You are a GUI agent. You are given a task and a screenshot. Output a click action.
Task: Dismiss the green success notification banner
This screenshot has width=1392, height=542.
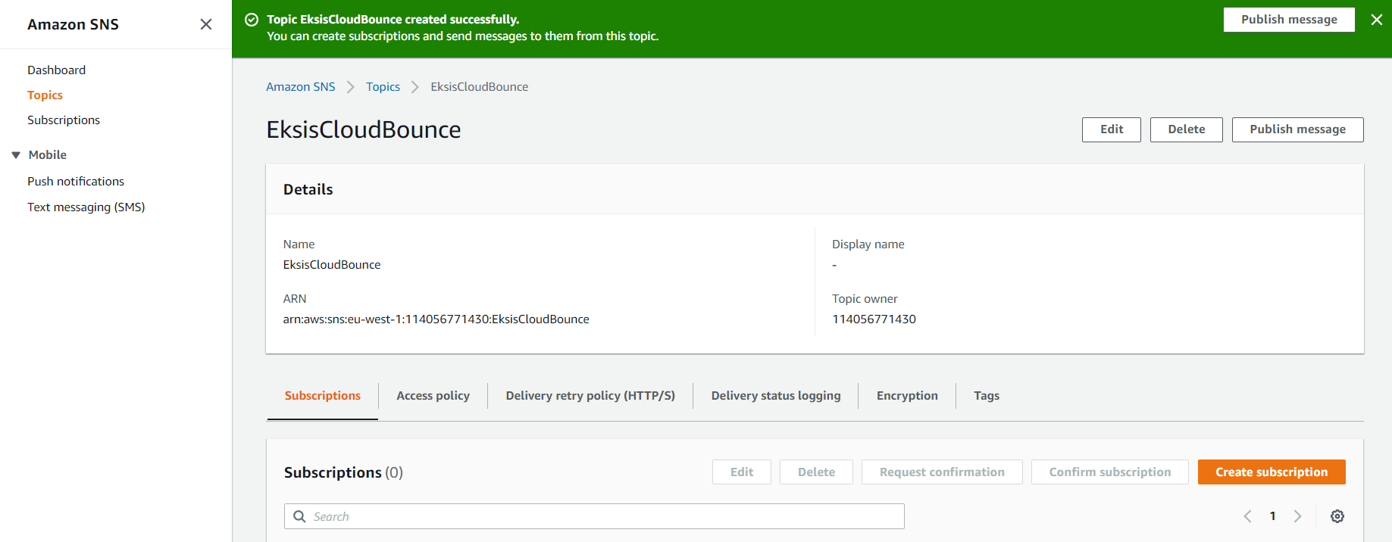point(1376,20)
